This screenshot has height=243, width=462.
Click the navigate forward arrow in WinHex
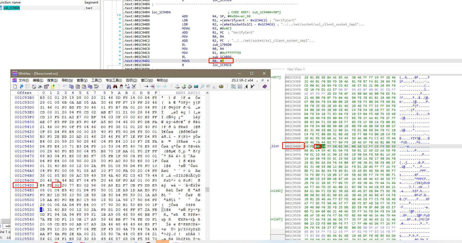tap(165, 87)
